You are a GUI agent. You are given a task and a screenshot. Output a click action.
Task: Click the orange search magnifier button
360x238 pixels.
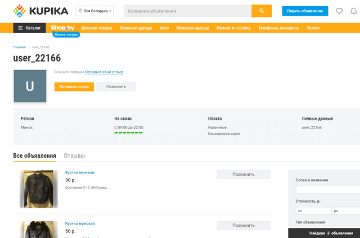[262, 11]
